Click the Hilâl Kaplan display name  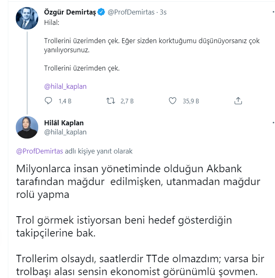click(64, 123)
